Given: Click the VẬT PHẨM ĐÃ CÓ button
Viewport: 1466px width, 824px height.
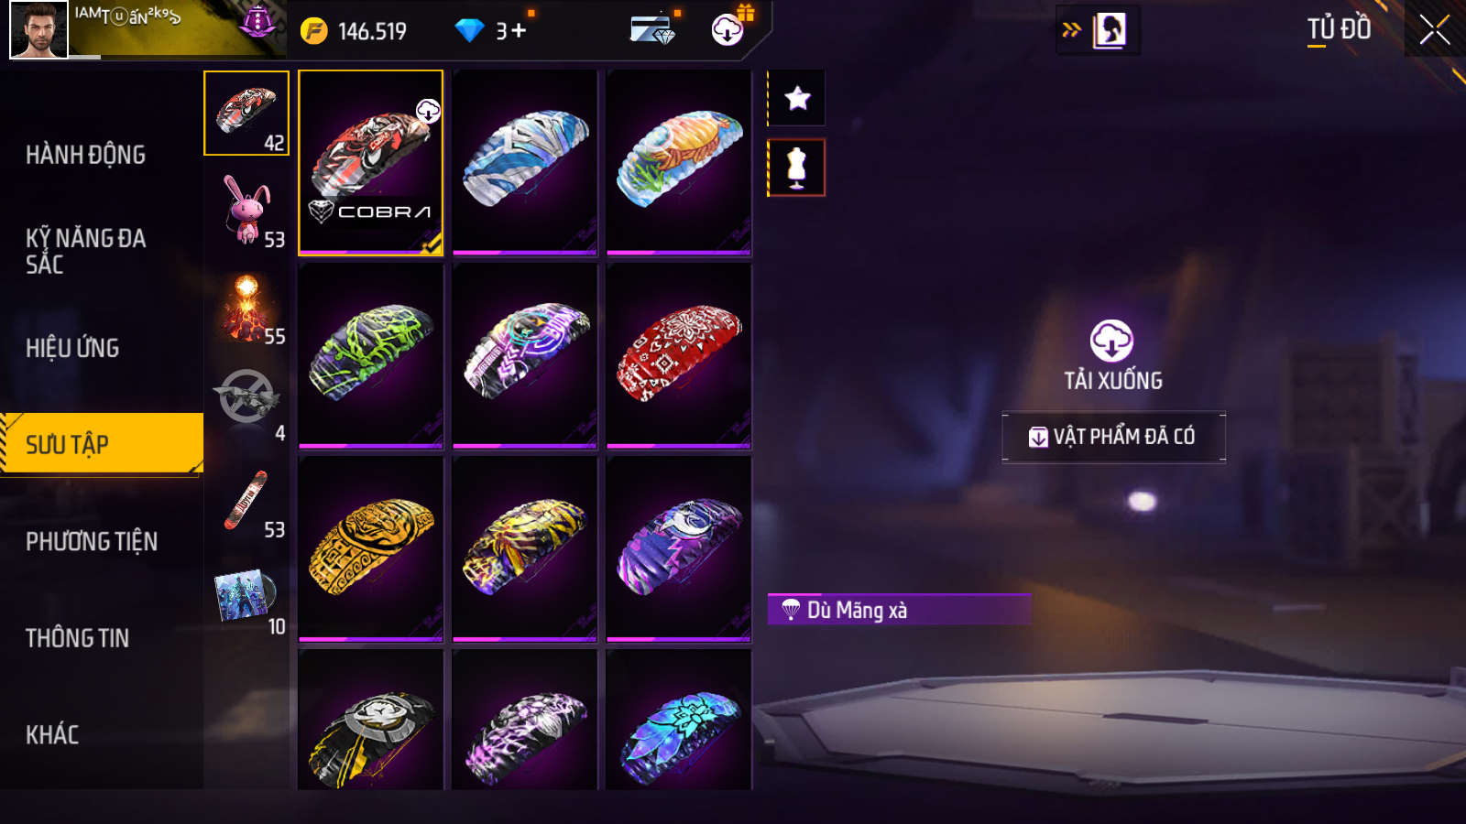Looking at the screenshot, I should point(1113,437).
